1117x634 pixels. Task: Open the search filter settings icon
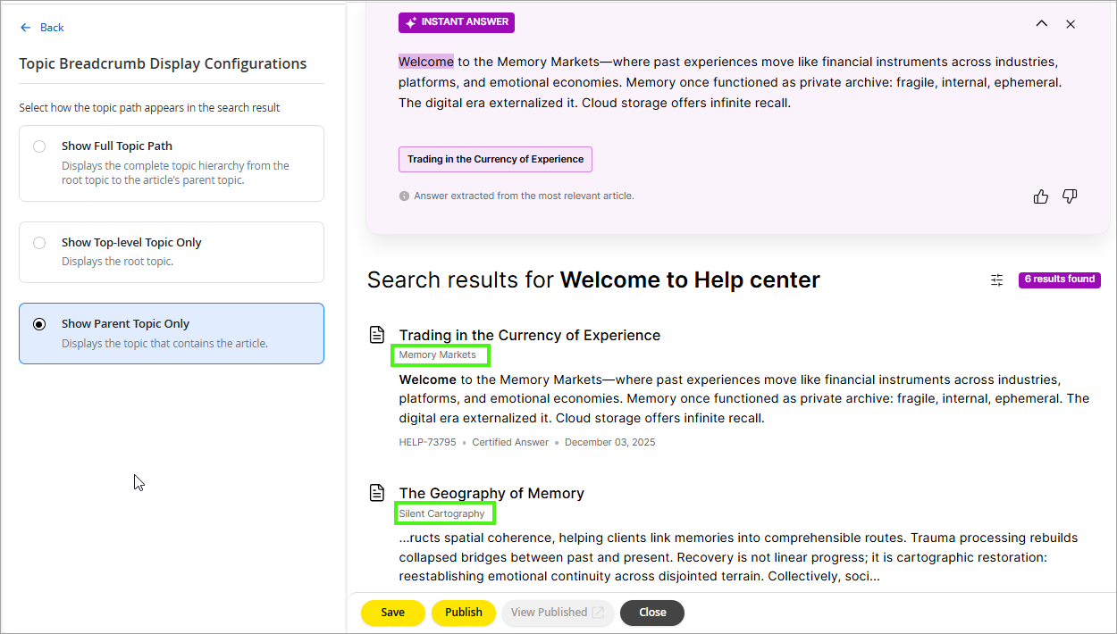(x=996, y=279)
